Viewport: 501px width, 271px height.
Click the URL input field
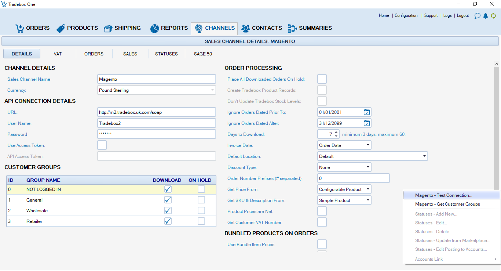[157, 112]
